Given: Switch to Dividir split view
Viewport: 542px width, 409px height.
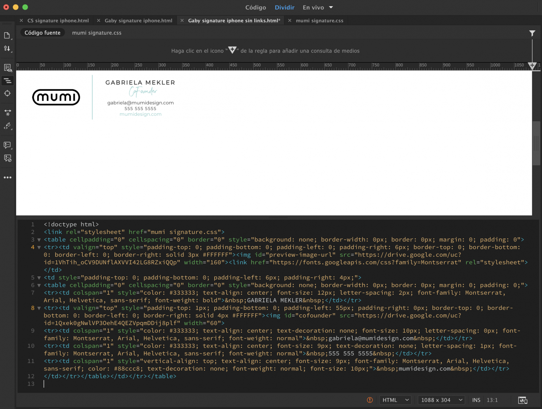Looking at the screenshot, I should click(x=284, y=7).
